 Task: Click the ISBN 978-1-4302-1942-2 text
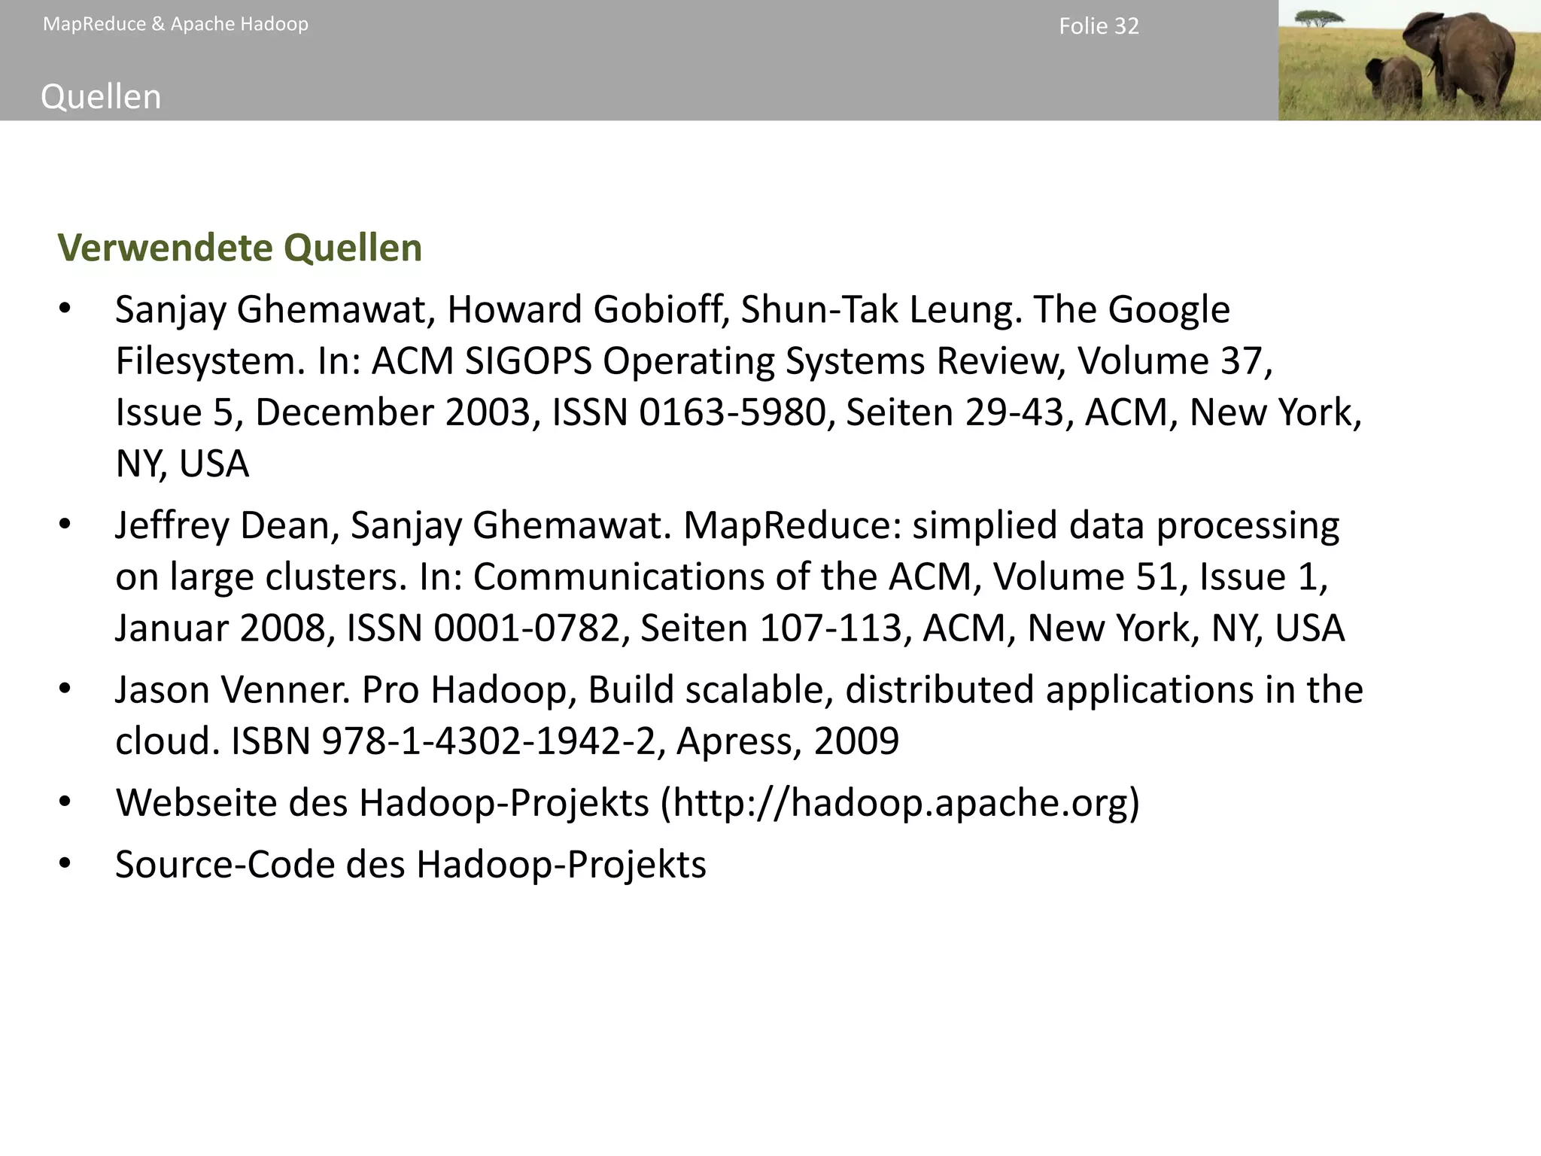click(443, 741)
